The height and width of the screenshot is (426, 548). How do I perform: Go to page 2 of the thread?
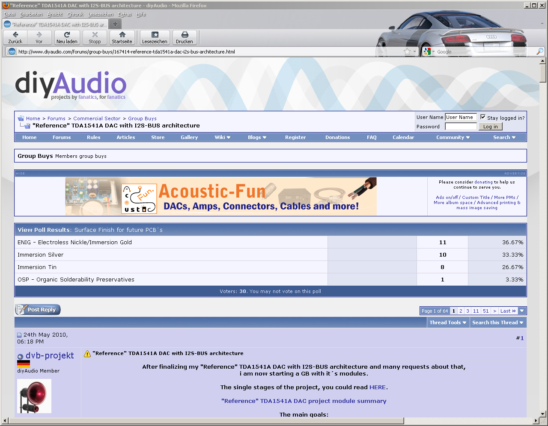(461, 311)
